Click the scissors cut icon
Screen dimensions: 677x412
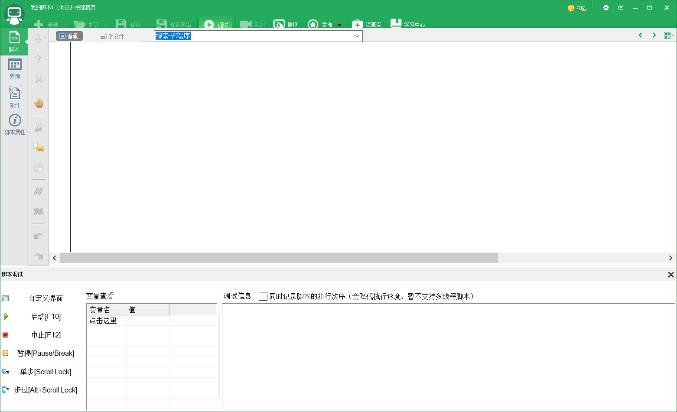[x=39, y=127]
